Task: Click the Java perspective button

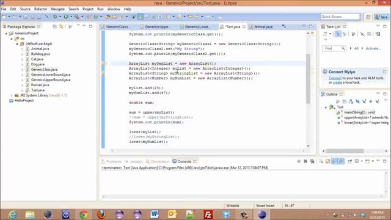Action: [382, 17]
